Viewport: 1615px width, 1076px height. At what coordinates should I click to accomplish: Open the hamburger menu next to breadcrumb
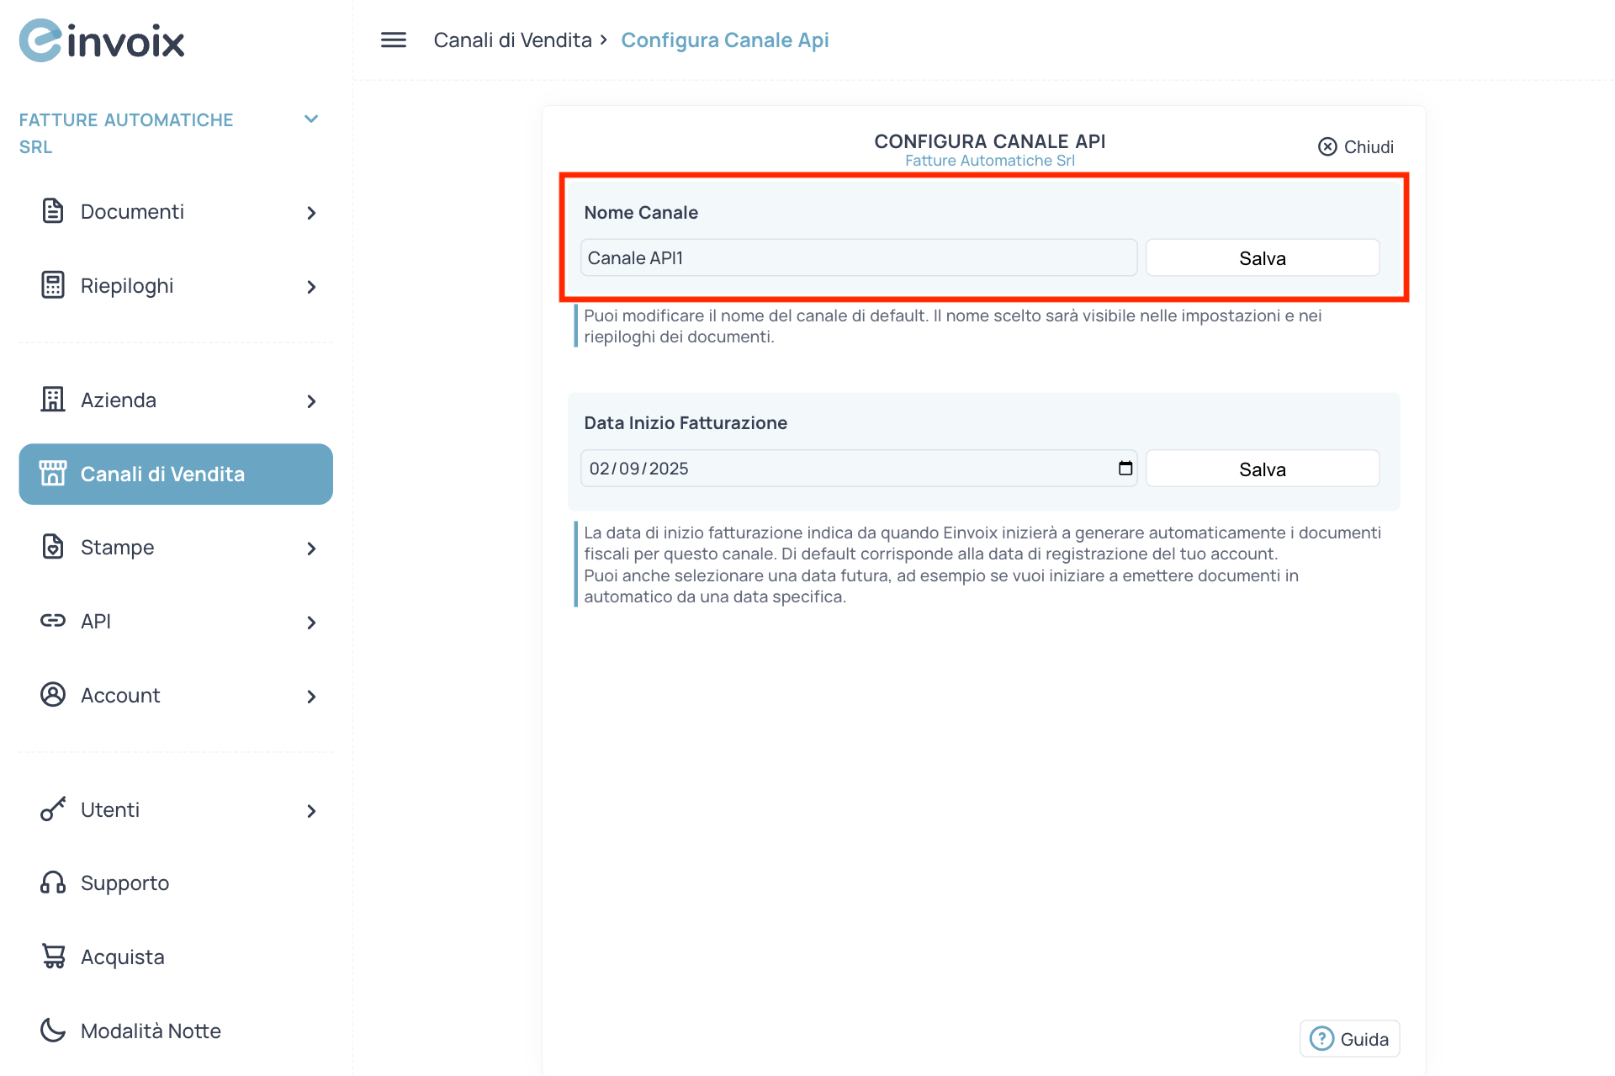click(x=393, y=40)
